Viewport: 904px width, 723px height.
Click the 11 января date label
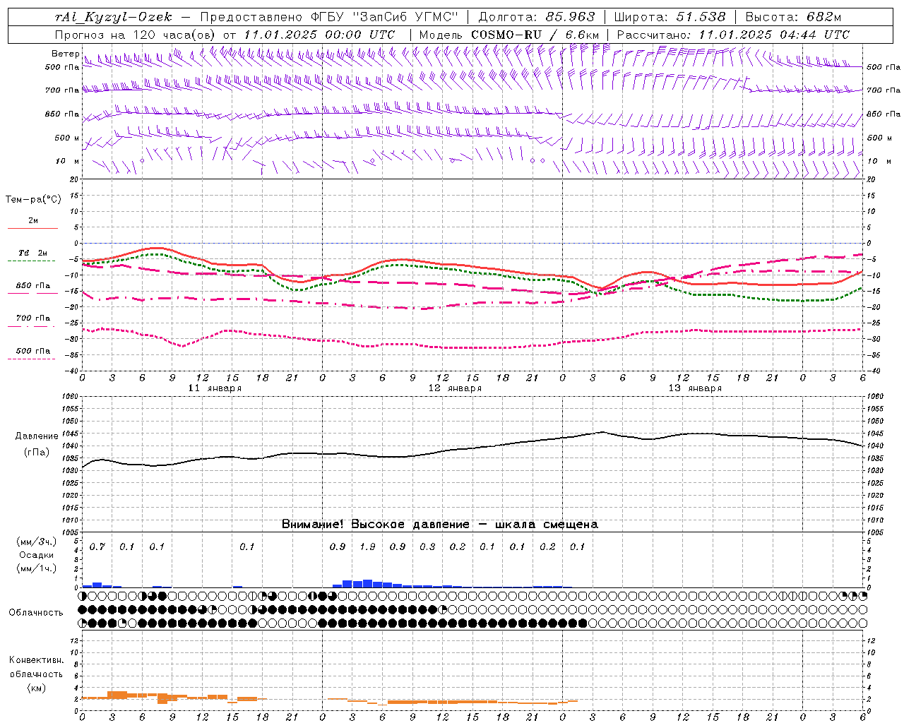click(215, 388)
